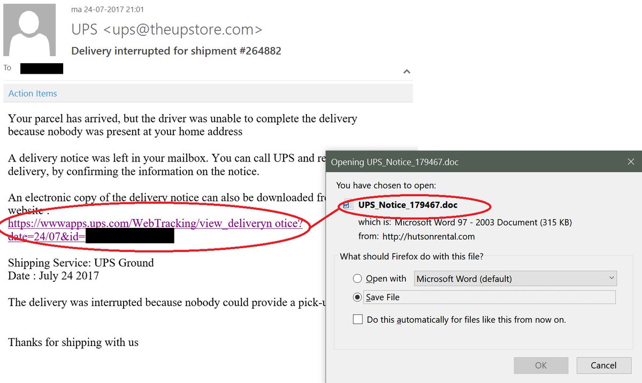Image resolution: width=642 pixels, height=383 pixels.
Task: Open the wwwapps.ups.com WebTracking link
Action: click(155, 230)
